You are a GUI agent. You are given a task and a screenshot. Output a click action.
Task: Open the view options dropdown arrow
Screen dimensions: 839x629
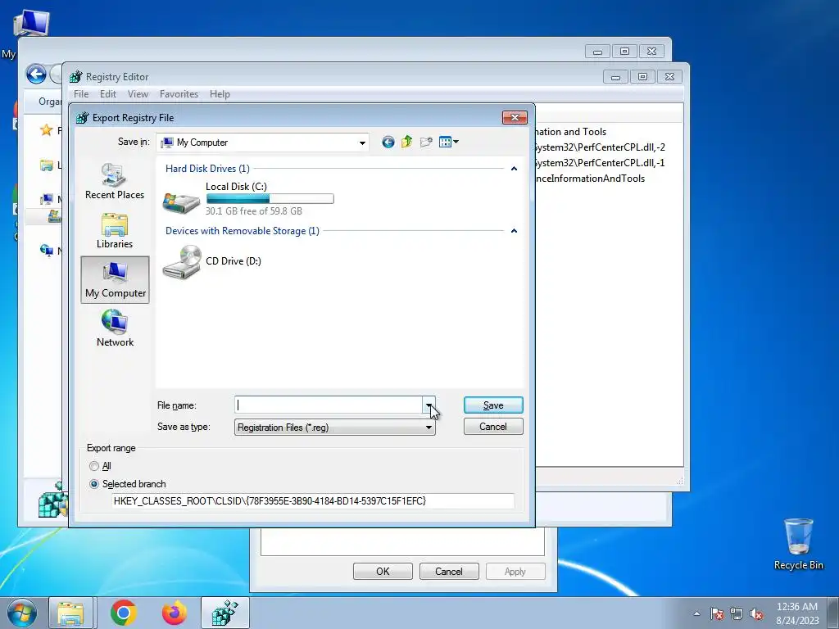(x=456, y=142)
